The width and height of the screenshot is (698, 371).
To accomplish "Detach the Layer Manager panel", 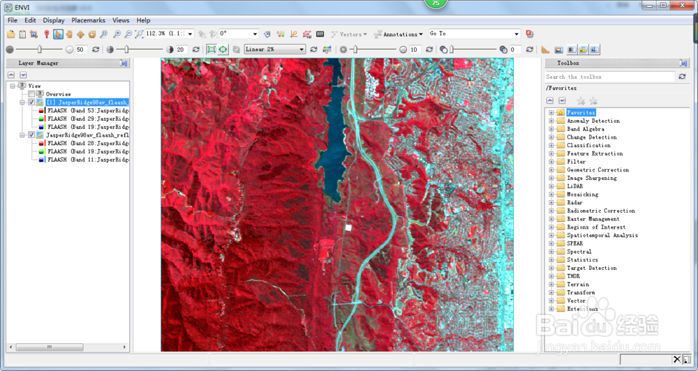I will pyautogui.click(x=124, y=63).
